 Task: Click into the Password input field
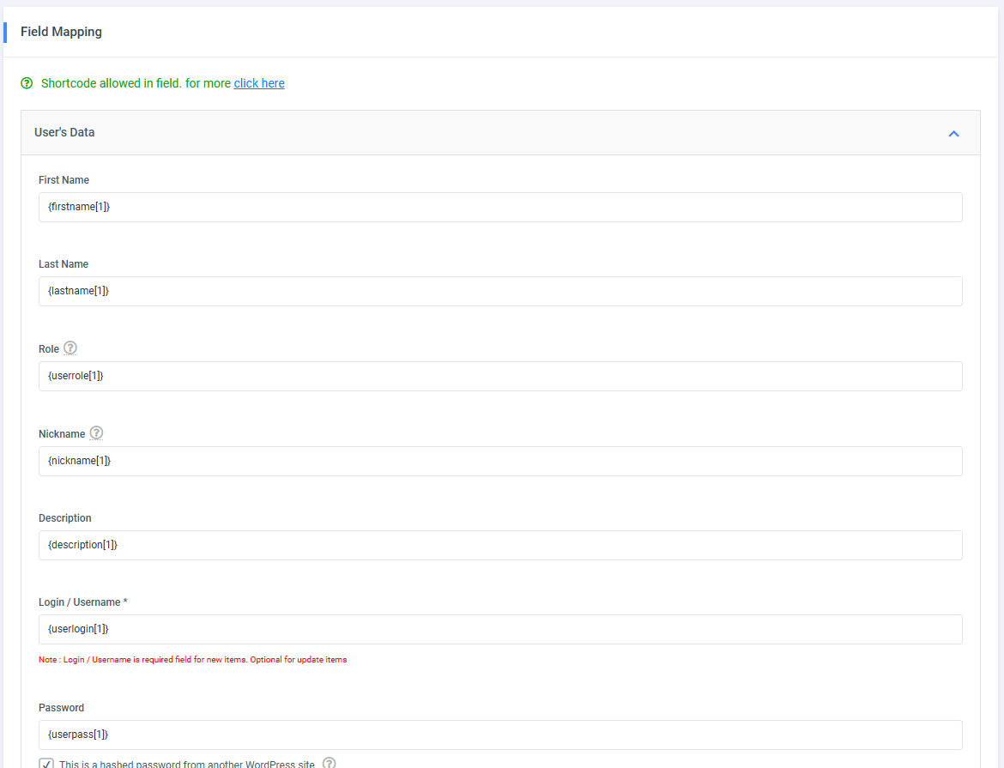[499, 735]
